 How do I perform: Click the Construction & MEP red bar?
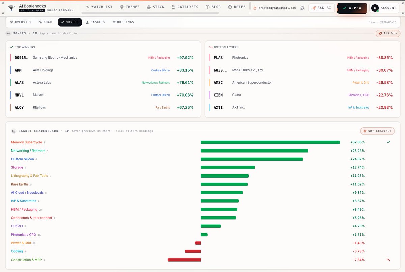click(184, 260)
